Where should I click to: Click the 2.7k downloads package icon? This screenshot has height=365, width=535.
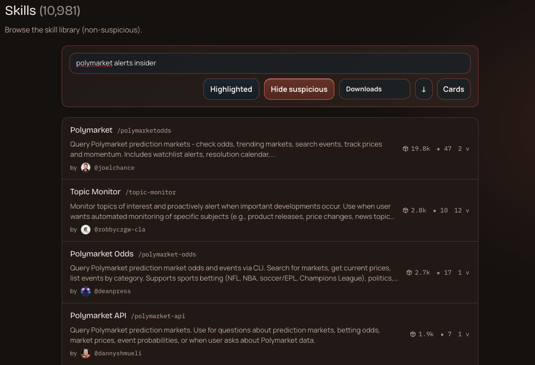pos(409,272)
